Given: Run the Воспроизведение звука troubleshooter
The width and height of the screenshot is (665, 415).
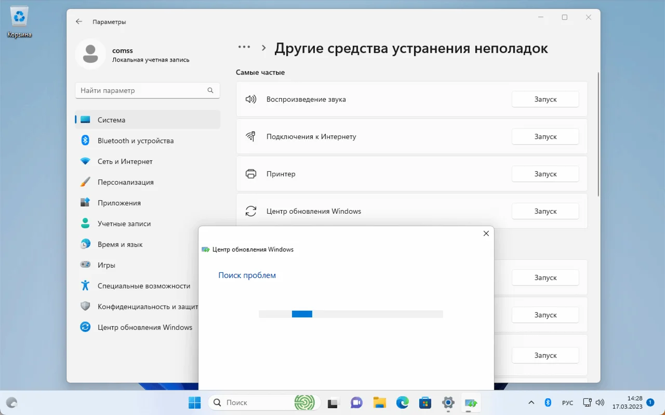Looking at the screenshot, I should coord(545,99).
